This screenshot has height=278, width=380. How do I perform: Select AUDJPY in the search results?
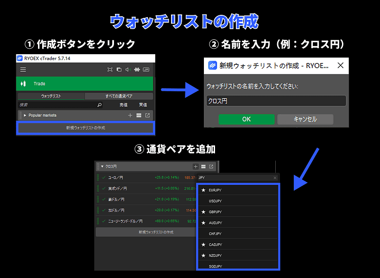pos(238,223)
